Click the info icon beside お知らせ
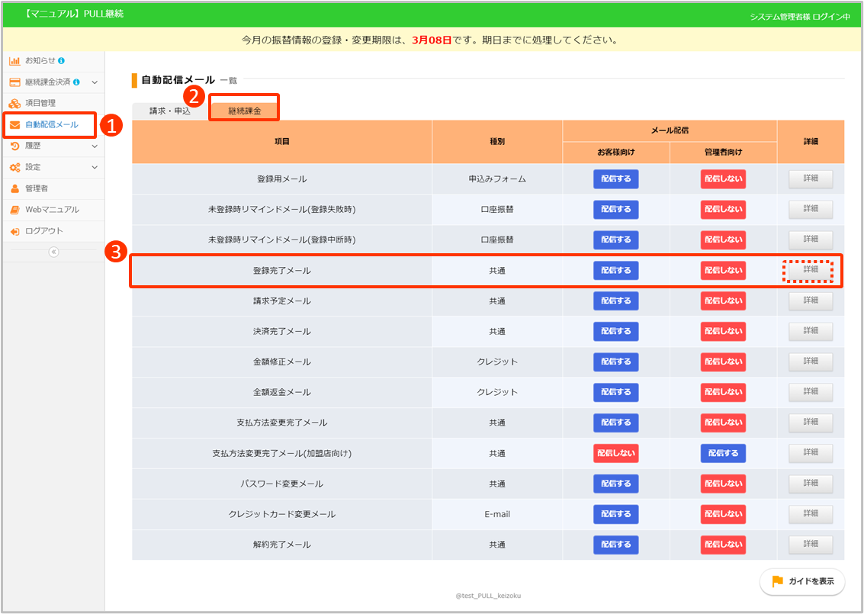The width and height of the screenshot is (864, 614). 61,60
